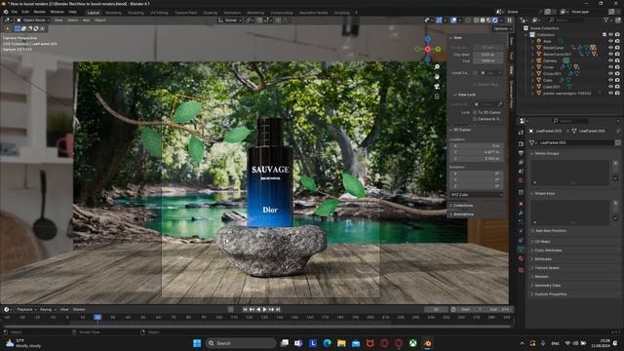The width and height of the screenshot is (624, 351).
Task: Disable render camera icon for BezierCurve
Action: (617, 48)
